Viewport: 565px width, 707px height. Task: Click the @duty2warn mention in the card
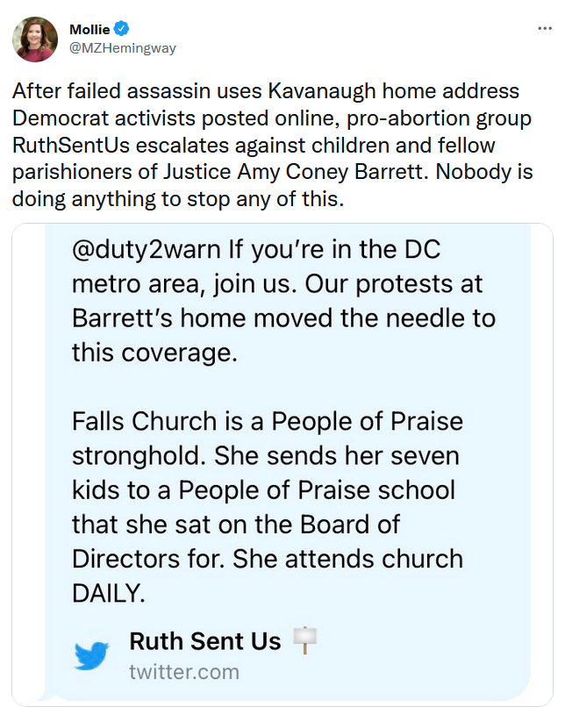[146, 248]
